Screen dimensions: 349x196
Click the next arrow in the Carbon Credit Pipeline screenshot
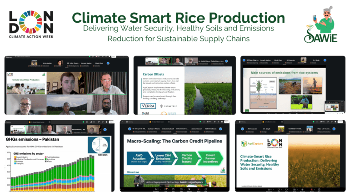[220, 129]
